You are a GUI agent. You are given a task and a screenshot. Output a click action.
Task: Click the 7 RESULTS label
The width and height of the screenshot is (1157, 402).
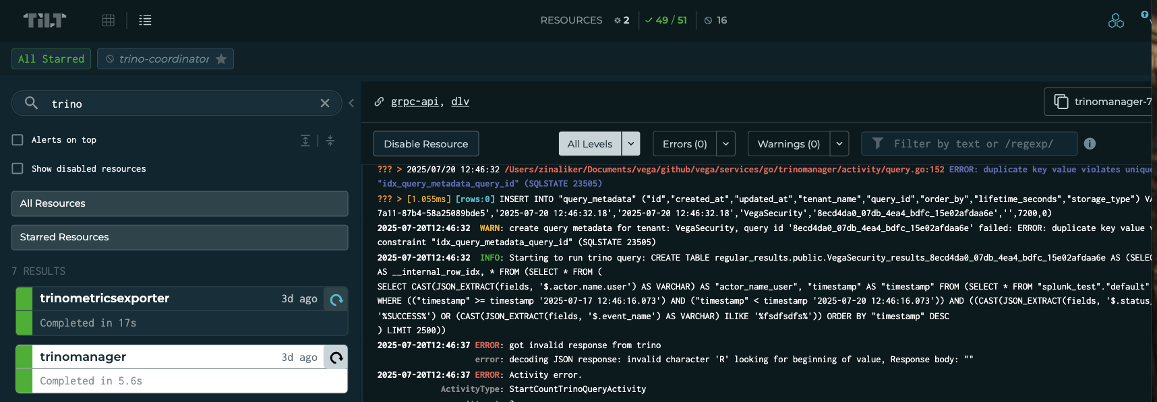[x=38, y=271]
